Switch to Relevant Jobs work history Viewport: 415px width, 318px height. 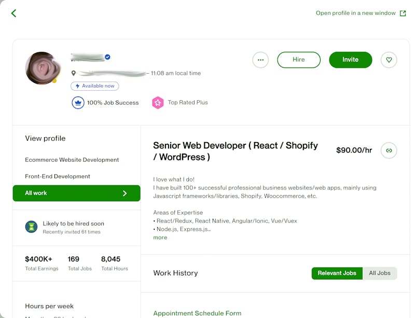click(x=337, y=273)
